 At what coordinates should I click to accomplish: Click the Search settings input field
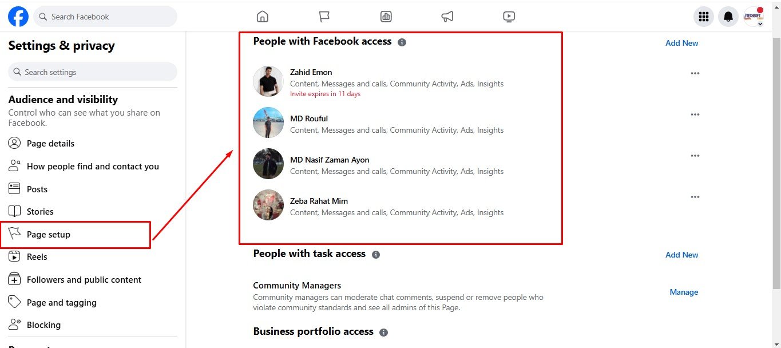pos(93,72)
